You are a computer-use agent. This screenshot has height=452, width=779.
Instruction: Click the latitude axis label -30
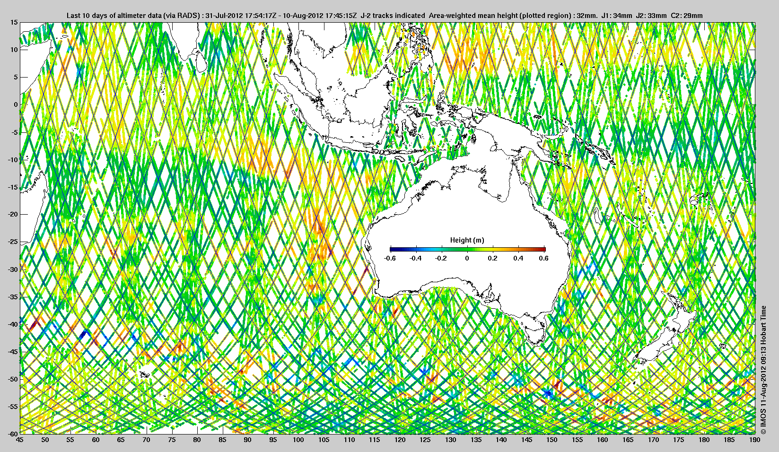tap(13, 269)
